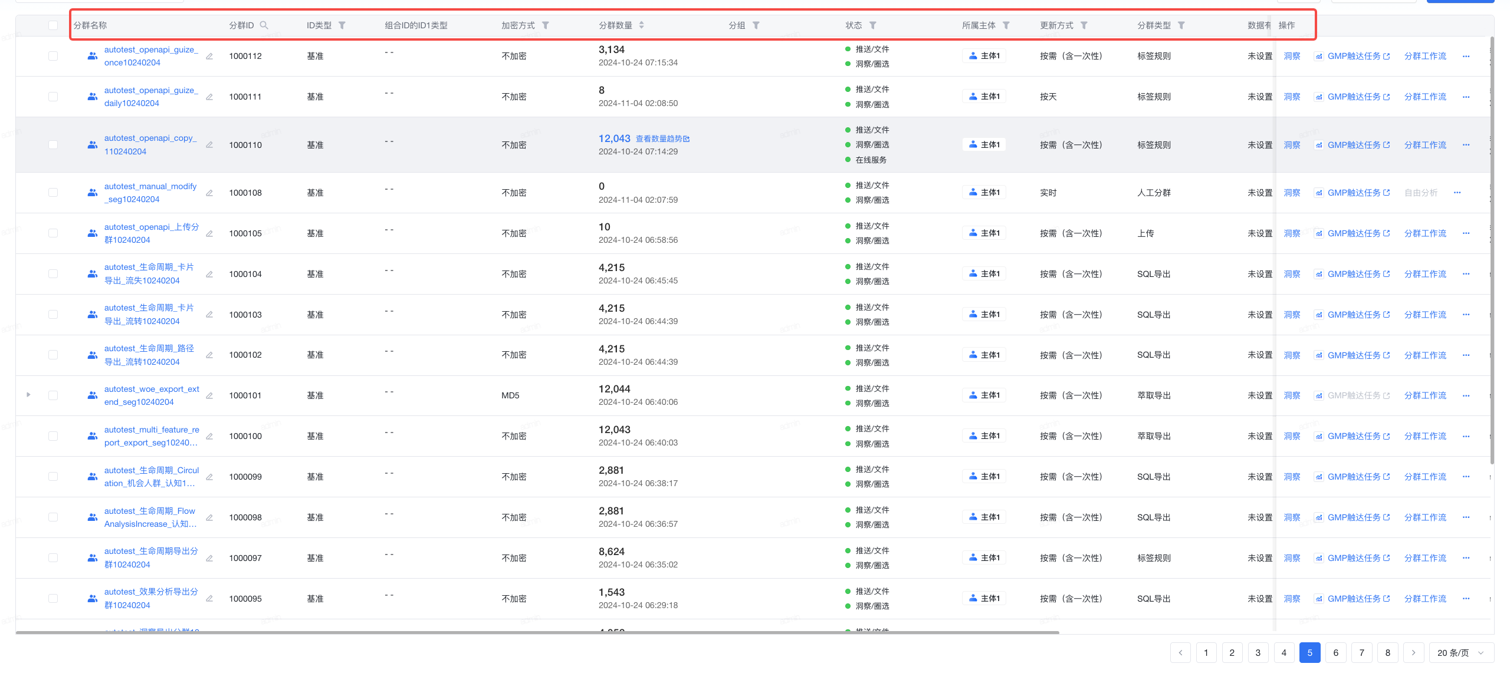The image size is (1510, 680).
Task: Click the vertical scrollbar on table right edge
Action: coord(1492,250)
